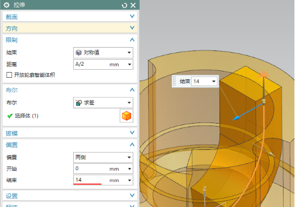Click the green checkmark beside 选择体

point(10,116)
